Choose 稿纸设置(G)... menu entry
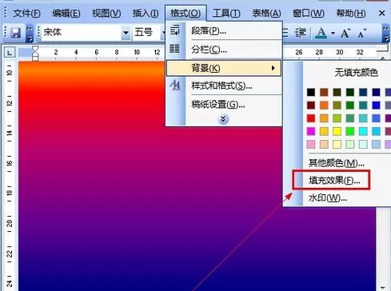Image resolution: width=391 pixels, height=291 pixels. 224,104
